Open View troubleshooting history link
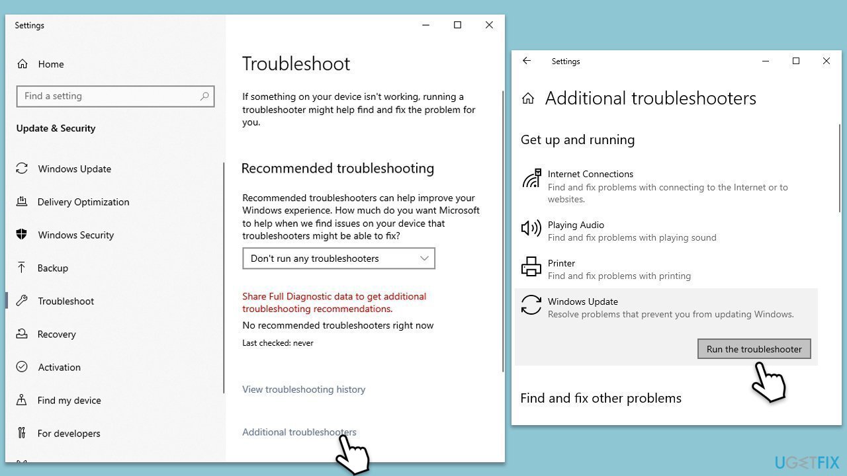 (x=304, y=389)
